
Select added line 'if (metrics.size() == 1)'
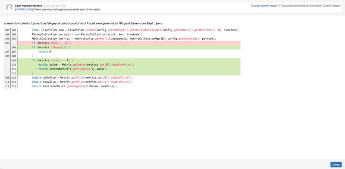pos(129,60)
